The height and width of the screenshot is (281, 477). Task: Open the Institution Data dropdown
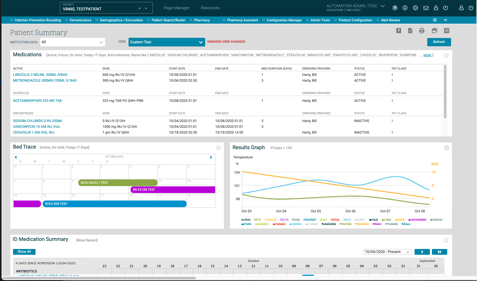click(73, 42)
